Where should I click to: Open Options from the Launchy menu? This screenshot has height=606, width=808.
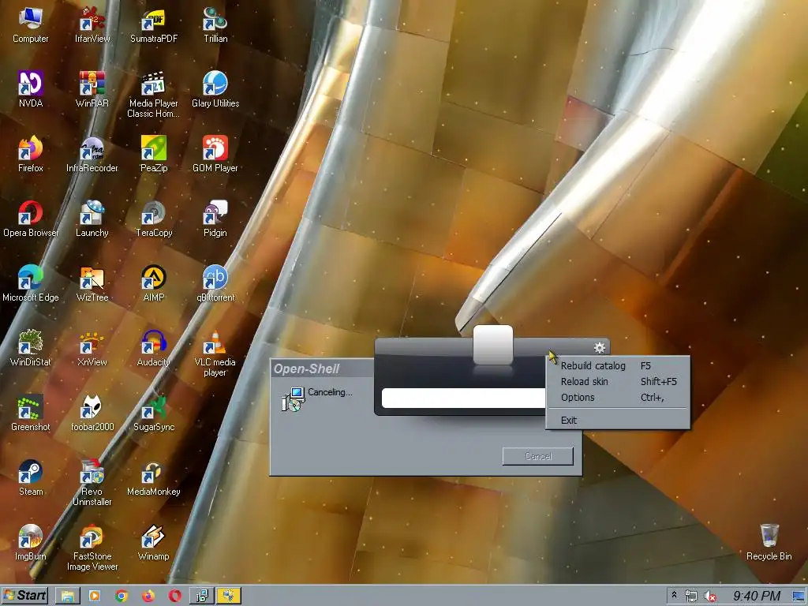click(617, 398)
